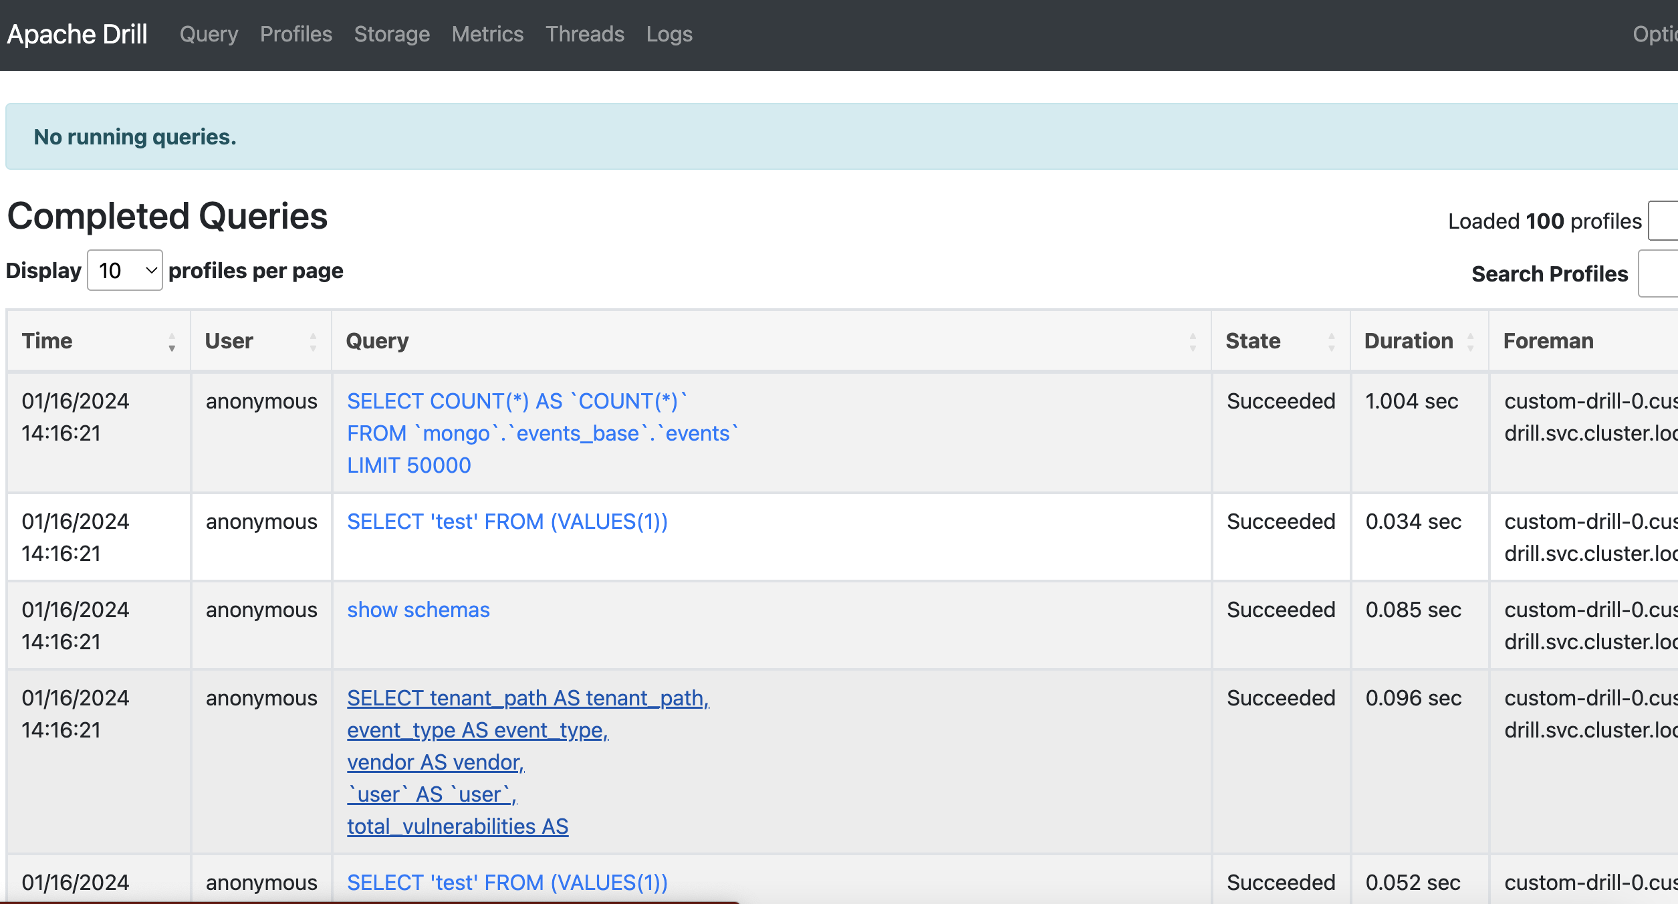Open Metrics in navigation bar
This screenshot has width=1678, height=904.
click(x=487, y=34)
